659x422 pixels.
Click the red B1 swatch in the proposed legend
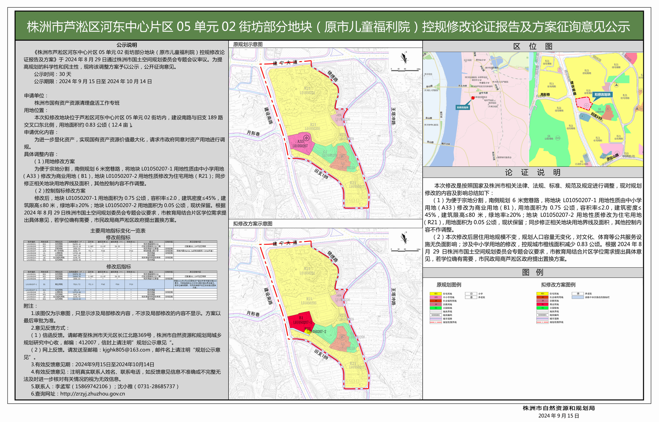click(x=542, y=304)
